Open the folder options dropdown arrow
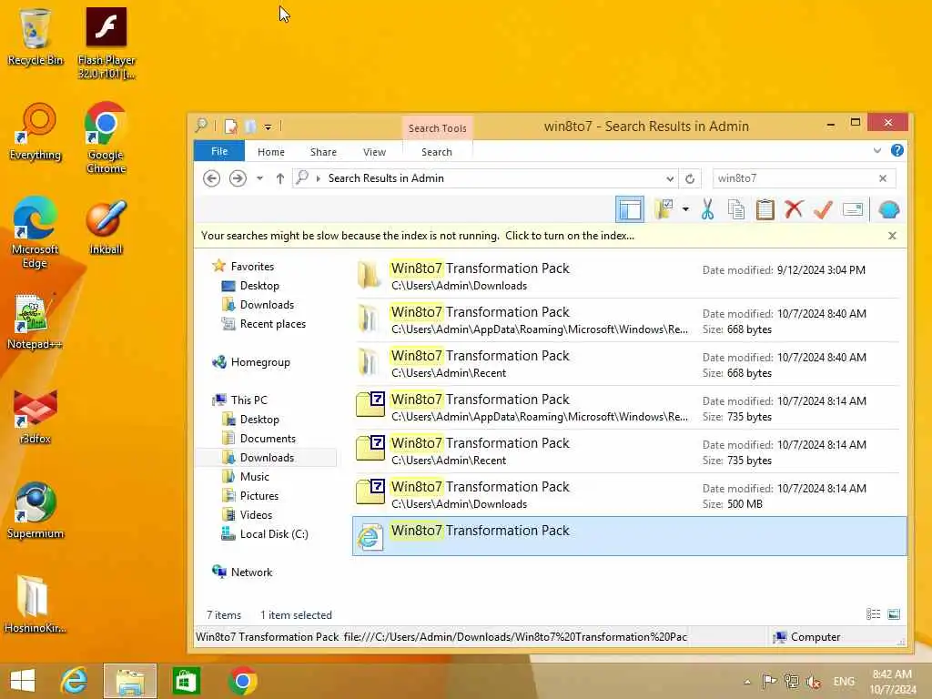The width and height of the screenshot is (932, 699). point(685,209)
